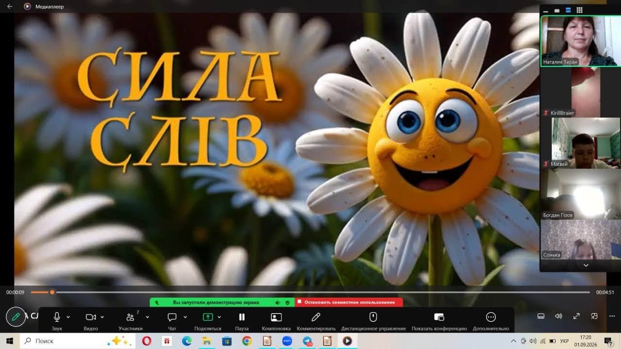Expand the audio options arrow next to Звук
This screenshot has width=621, height=349.
tap(68, 317)
